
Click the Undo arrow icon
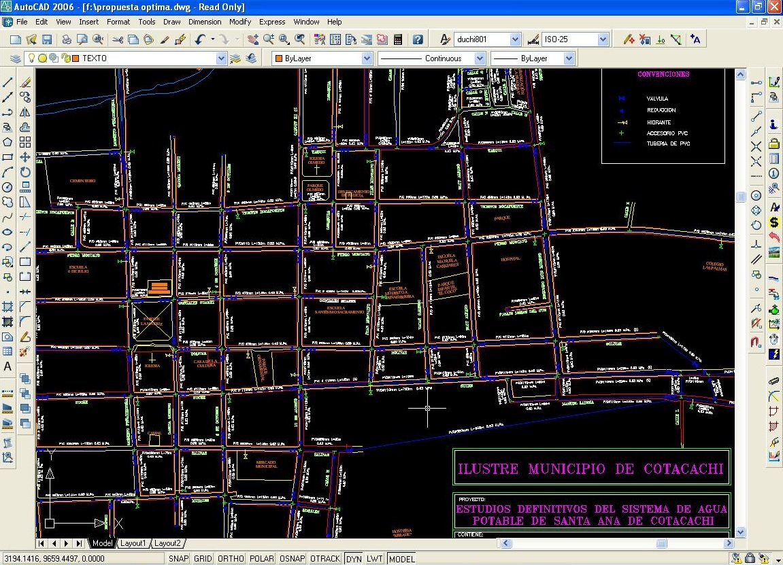[x=200, y=39]
